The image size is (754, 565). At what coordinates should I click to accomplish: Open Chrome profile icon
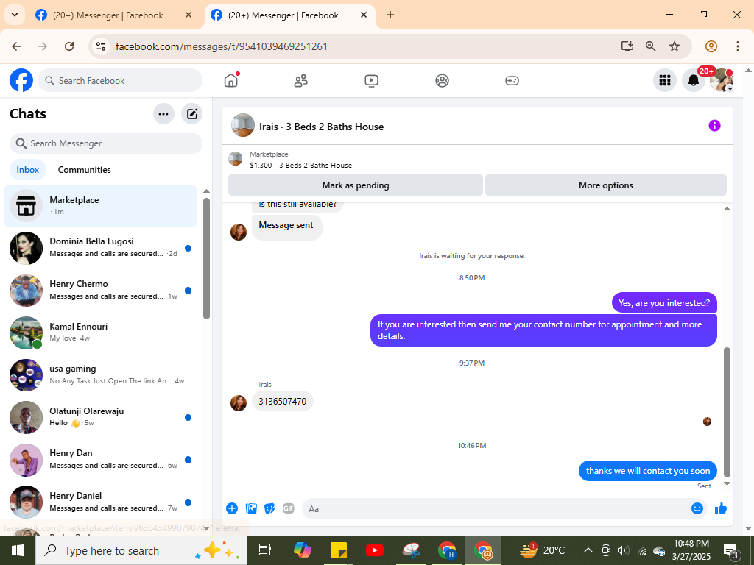pos(711,46)
